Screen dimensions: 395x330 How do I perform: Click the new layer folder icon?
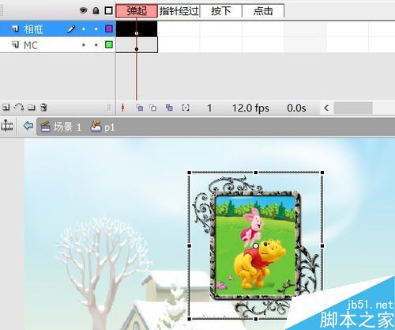click(32, 108)
